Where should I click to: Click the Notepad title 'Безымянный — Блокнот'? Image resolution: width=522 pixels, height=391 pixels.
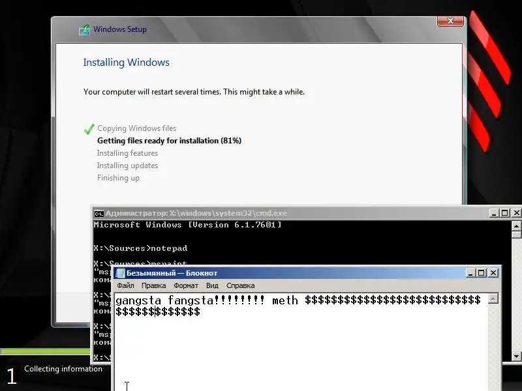(172, 273)
